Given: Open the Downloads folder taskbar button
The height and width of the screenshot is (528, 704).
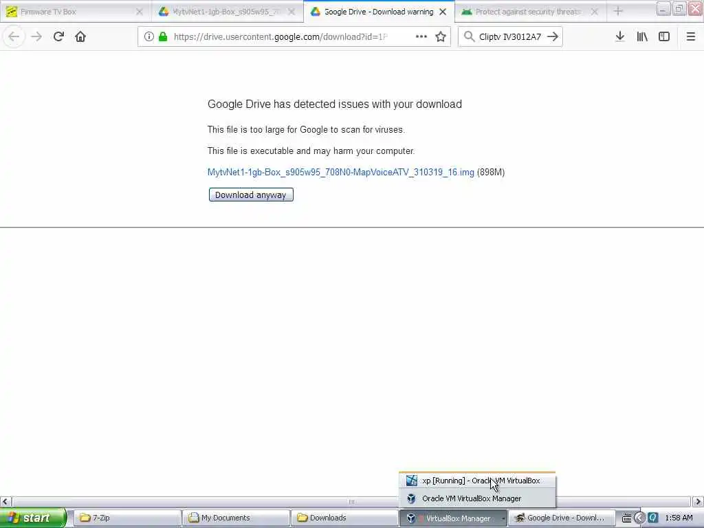Looking at the screenshot, I should pyautogui.click(x=344, y=518).
